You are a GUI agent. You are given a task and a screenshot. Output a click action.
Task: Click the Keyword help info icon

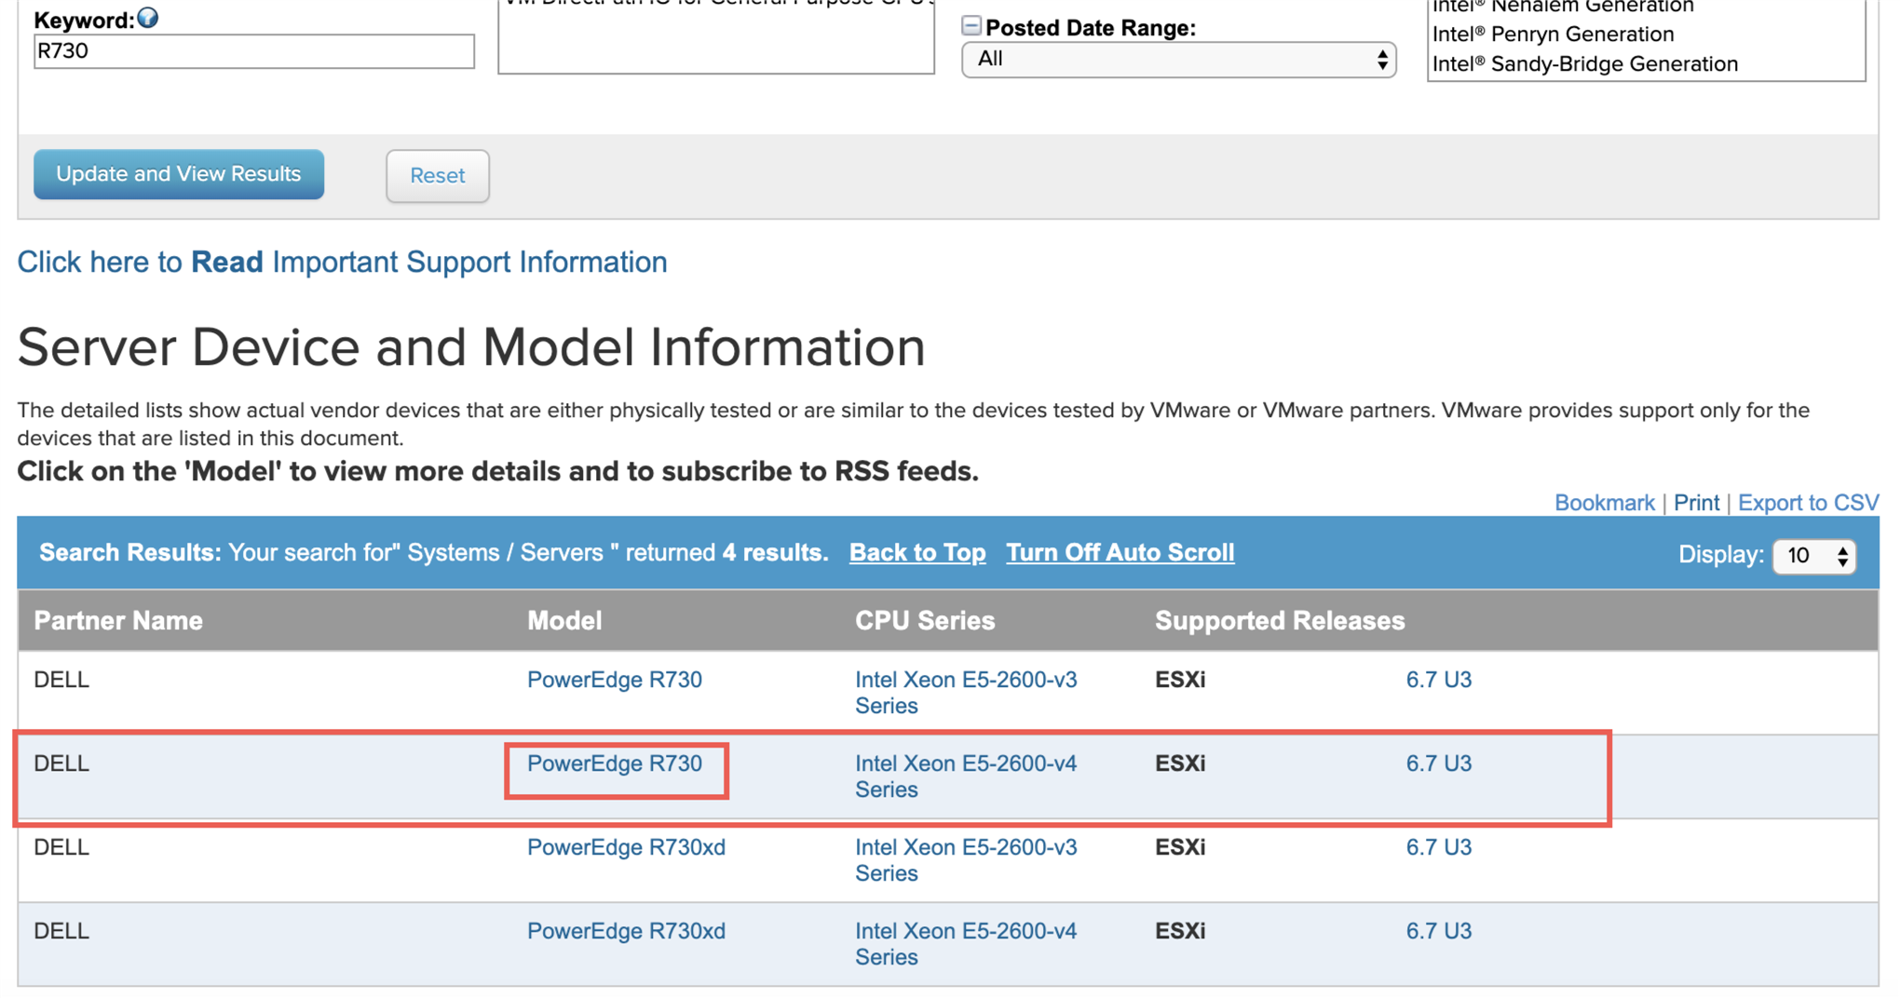tap(148, 18)
